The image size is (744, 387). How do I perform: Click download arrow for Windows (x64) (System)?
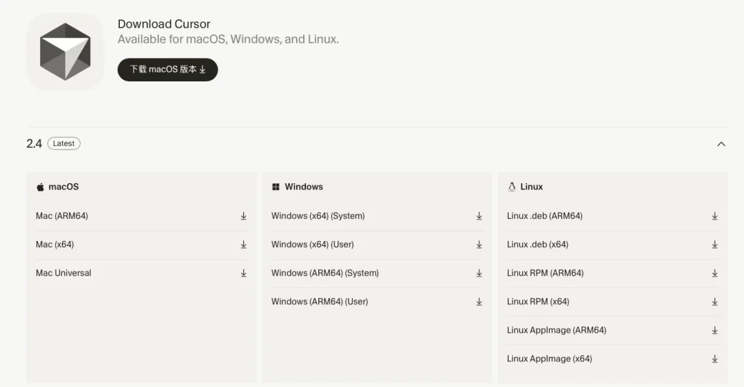[479, 216]
